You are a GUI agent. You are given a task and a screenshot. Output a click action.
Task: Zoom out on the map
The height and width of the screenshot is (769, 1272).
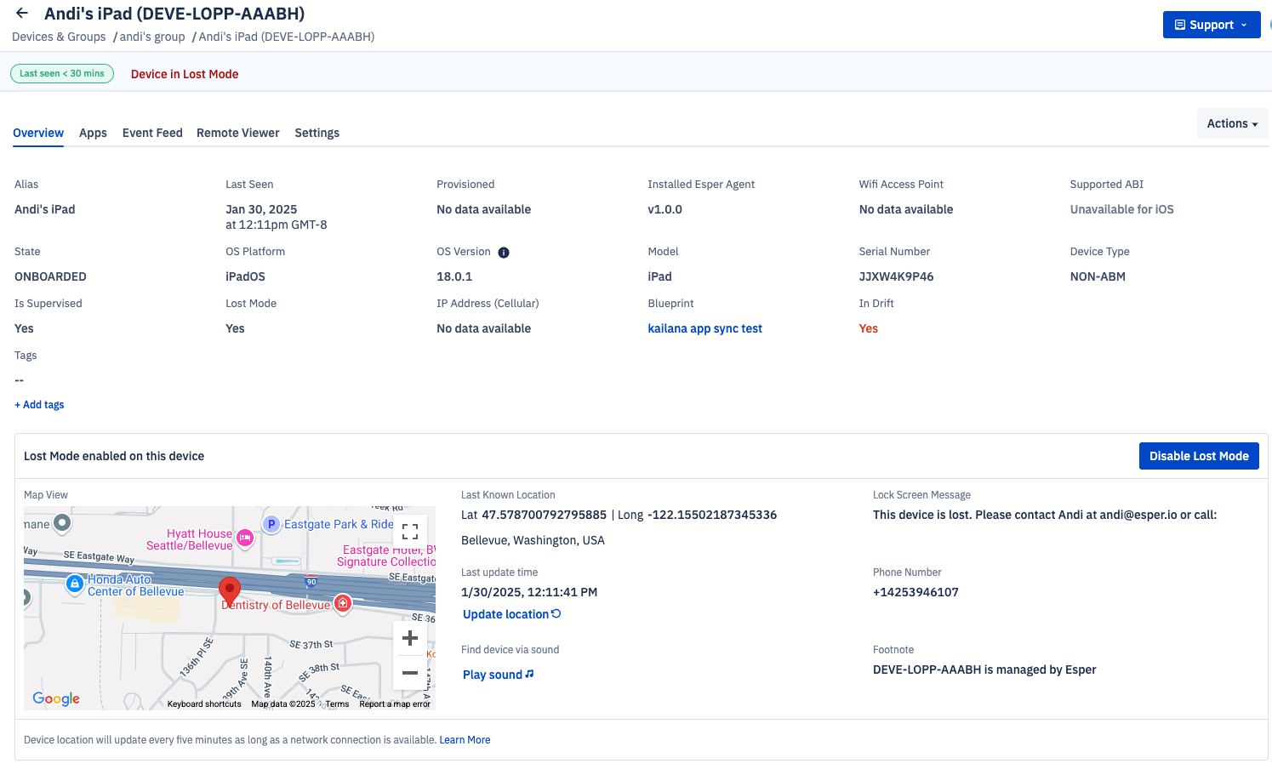(410, 673)
